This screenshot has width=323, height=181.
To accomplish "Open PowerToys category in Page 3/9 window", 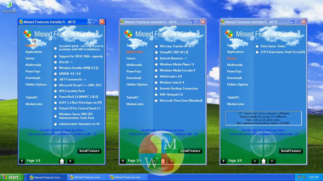I will 234,71.
